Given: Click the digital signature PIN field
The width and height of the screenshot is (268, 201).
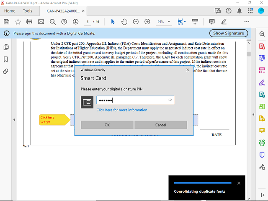Looking at the screenshot, I should [135, 100].
